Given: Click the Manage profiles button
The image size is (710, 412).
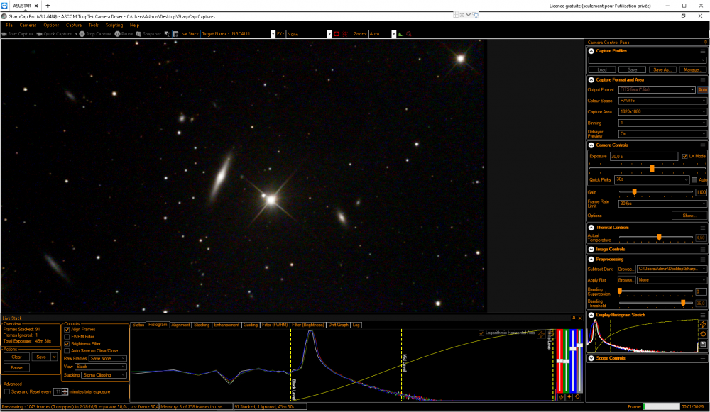Looking at the screenshot, I should point(692,69).
